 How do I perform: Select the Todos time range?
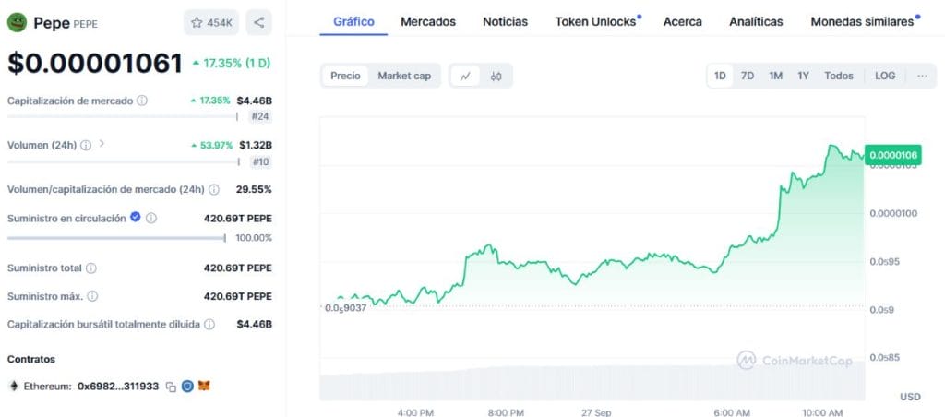[839, 76]
